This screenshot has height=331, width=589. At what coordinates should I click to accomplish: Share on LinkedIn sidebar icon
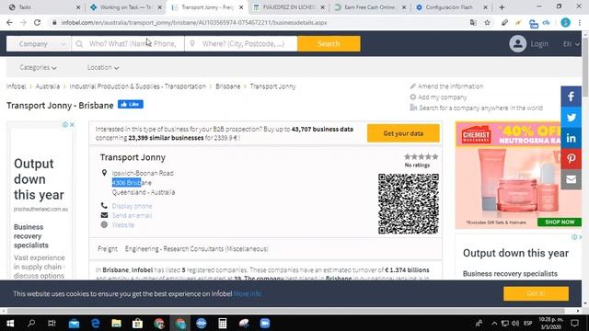pos(571,138)
